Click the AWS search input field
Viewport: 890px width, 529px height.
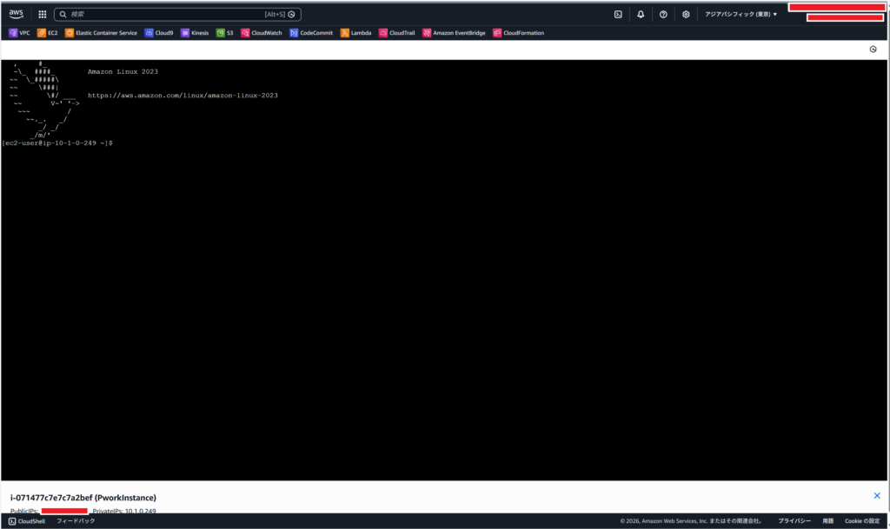(165, 14)
